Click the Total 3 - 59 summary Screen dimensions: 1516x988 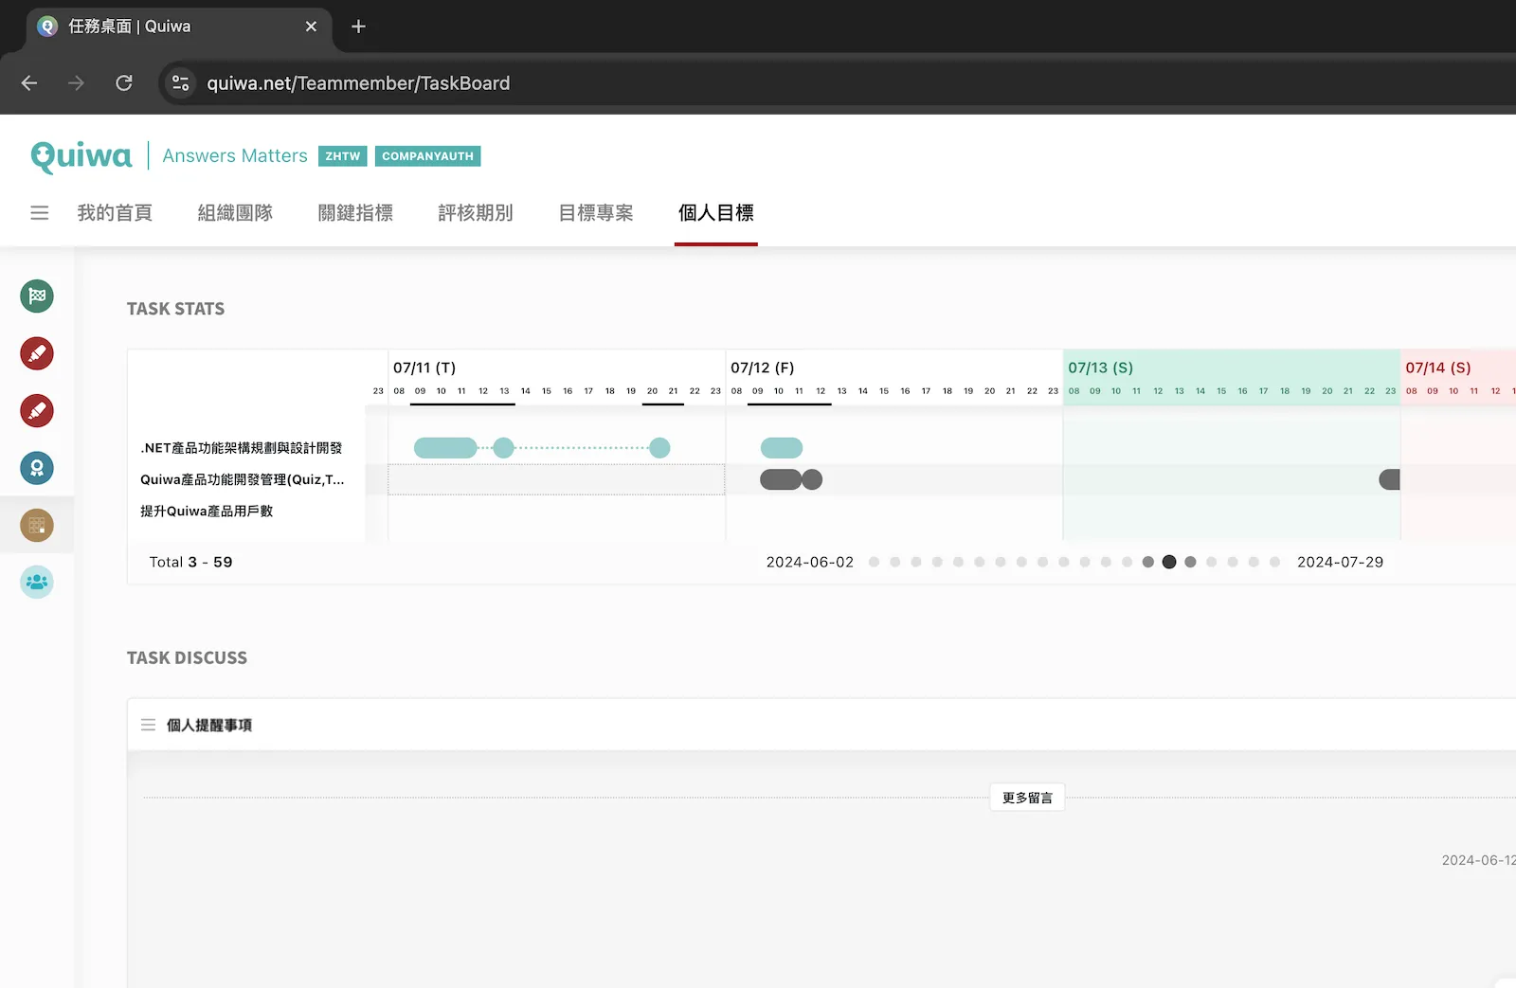click(190, 562)
